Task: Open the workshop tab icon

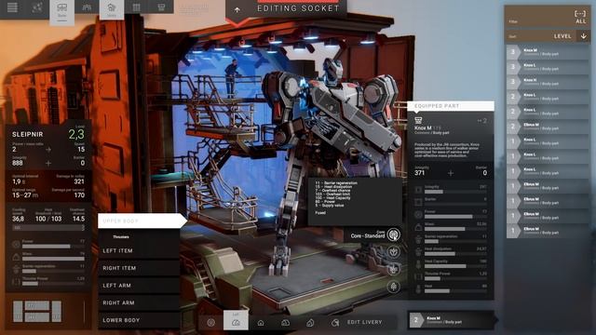Action: point(161,7)
